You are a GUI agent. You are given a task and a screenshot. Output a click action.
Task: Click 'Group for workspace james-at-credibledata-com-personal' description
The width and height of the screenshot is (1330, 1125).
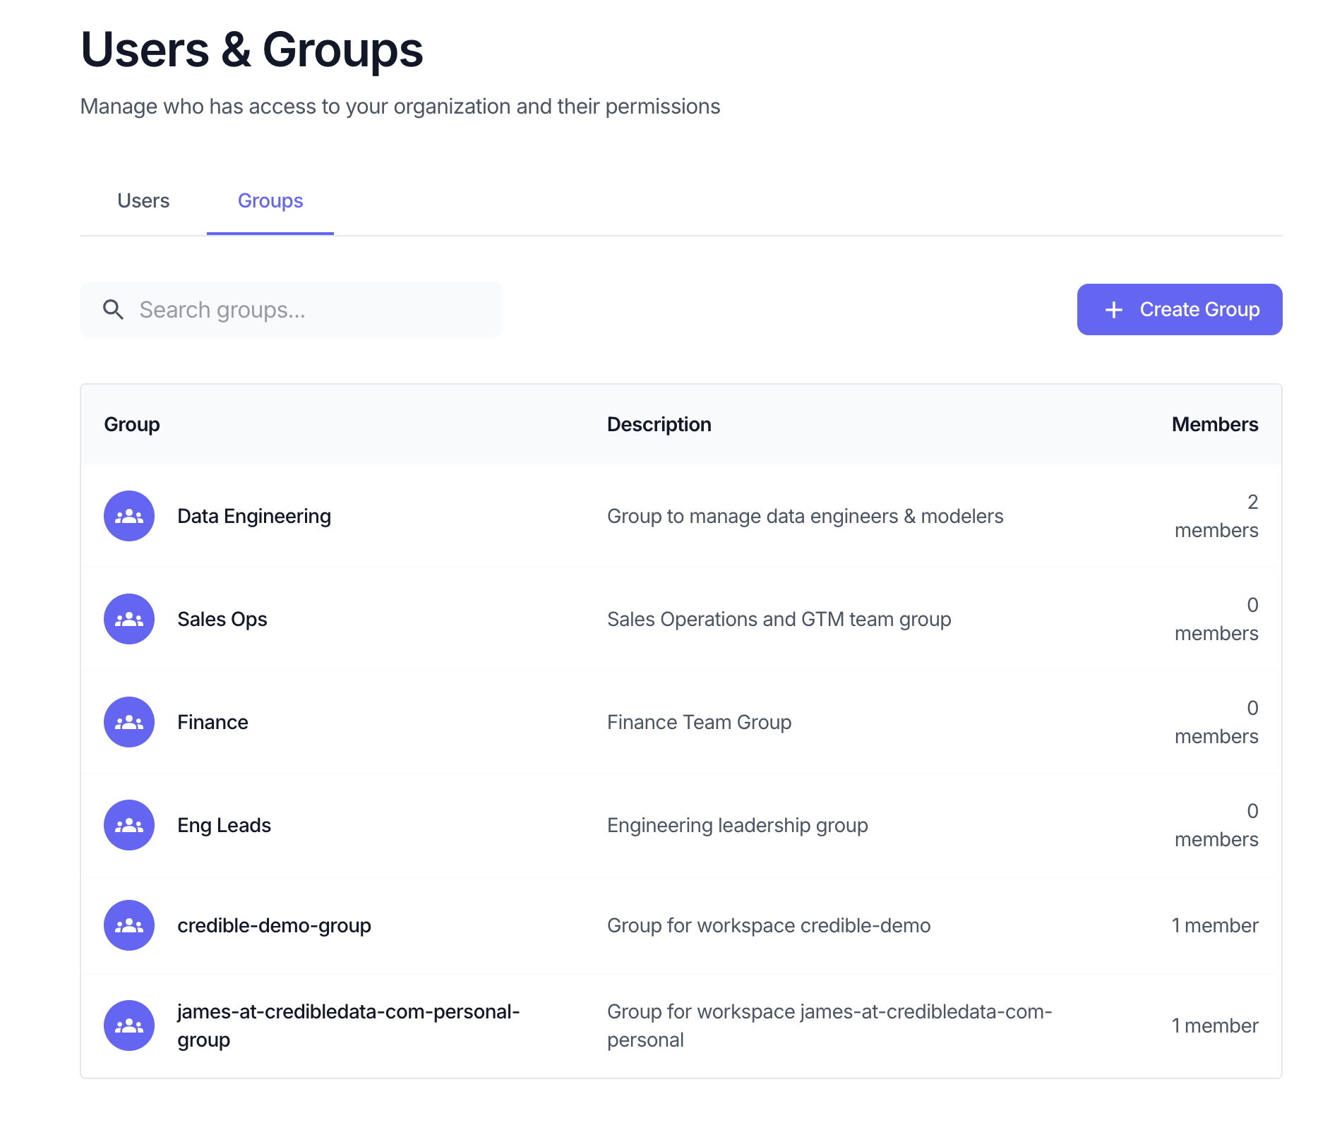point(829,1025)
